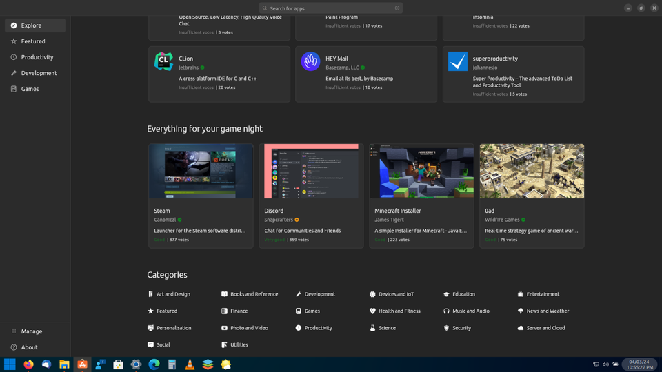Go to Development in the left sidebar

pyautogui.click(x=35, y=73)
